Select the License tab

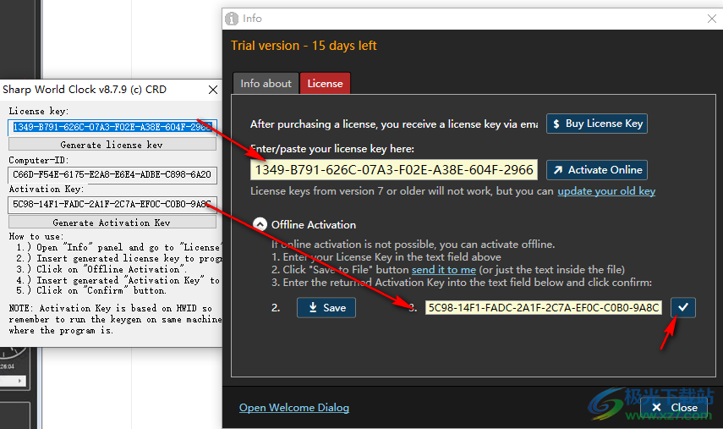tap(325, 84)
